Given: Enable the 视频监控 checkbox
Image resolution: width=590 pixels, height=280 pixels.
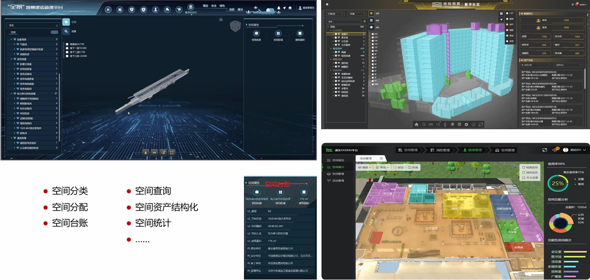Looking at the screenshot, I should (522, 167).
